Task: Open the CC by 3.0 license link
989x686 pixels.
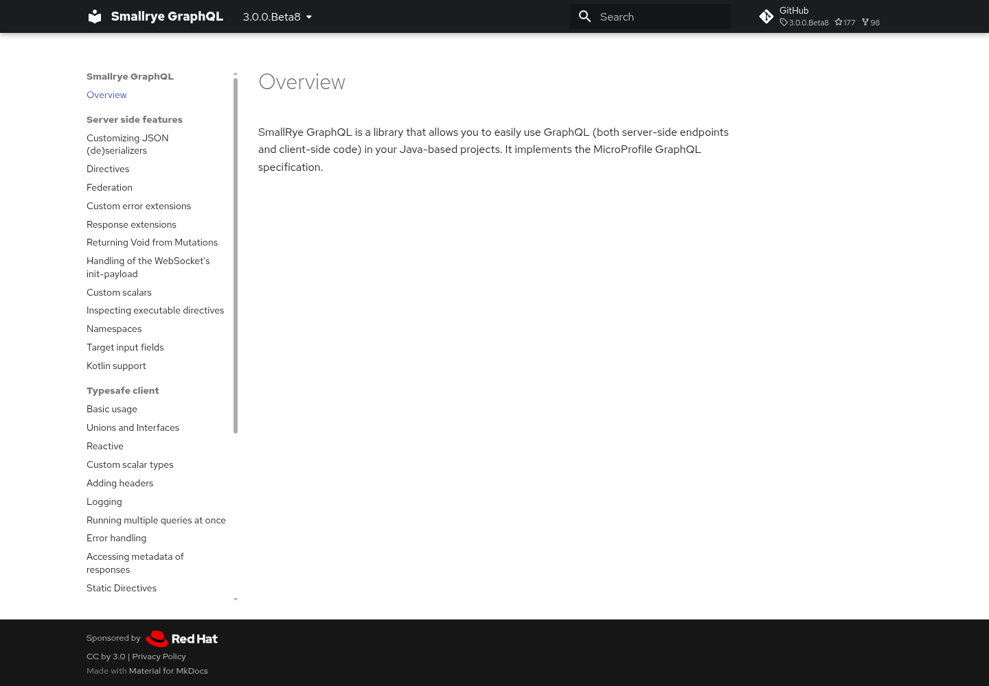Action: point(106,657)
